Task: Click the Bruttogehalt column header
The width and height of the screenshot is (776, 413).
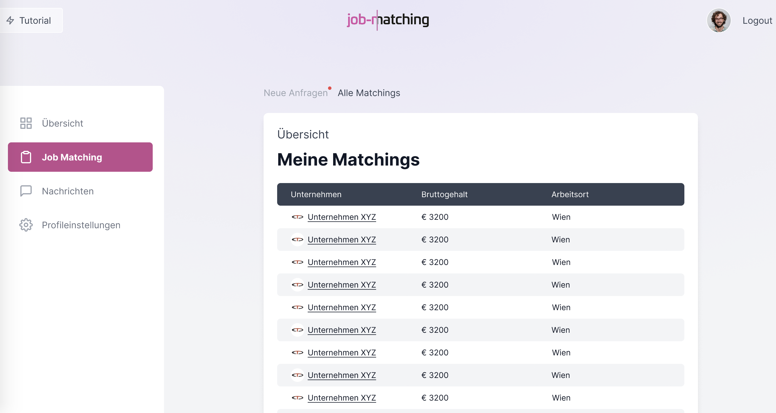Action: click(x=444, y=194)
